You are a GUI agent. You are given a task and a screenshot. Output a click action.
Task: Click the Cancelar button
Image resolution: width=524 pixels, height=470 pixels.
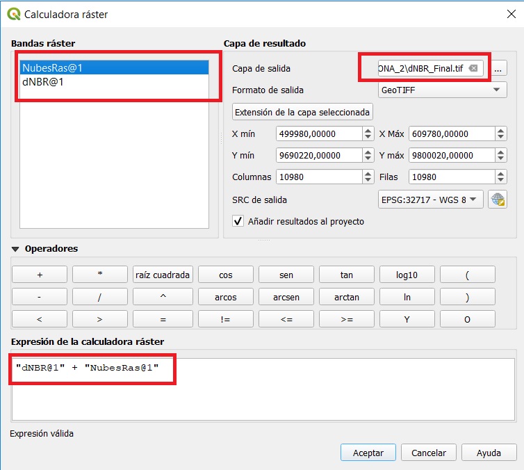(429, 453)
